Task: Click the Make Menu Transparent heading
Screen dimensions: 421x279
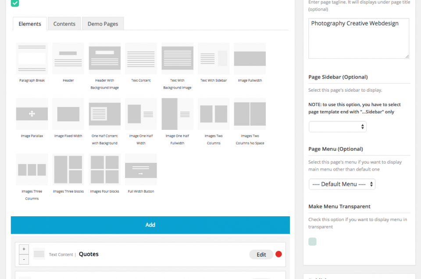Action: [339, 207]
